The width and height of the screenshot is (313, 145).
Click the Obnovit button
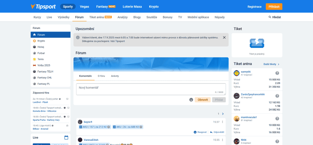pyautogui.click(x=203, y=100)
